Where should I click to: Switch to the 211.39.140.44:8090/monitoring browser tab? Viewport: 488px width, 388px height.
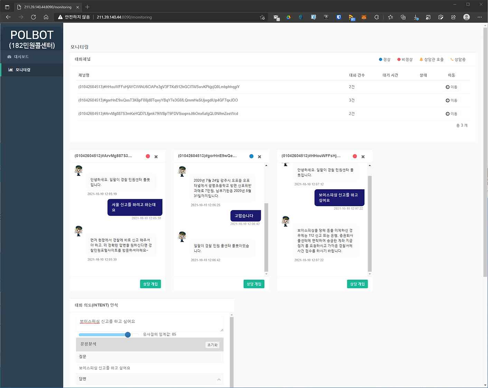point(48,7)
